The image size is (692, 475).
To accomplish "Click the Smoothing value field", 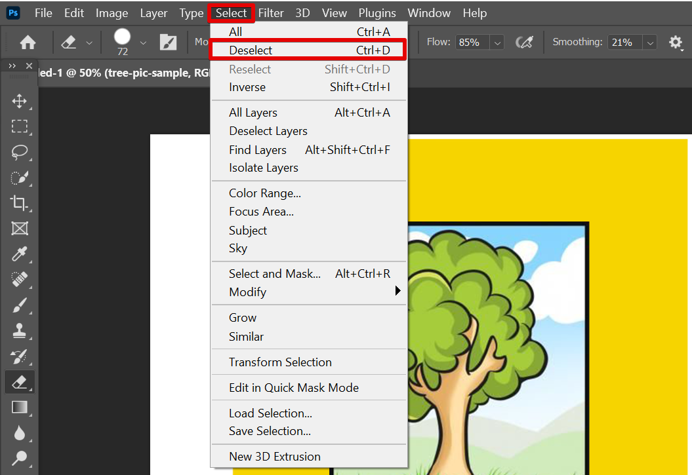I will [x=623, y=43].
